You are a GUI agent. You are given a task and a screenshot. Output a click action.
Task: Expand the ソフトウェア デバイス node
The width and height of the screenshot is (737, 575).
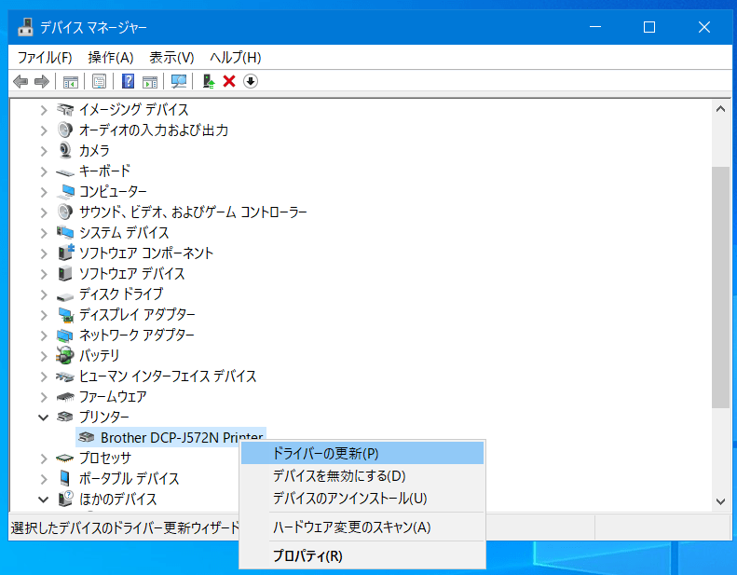44,274
